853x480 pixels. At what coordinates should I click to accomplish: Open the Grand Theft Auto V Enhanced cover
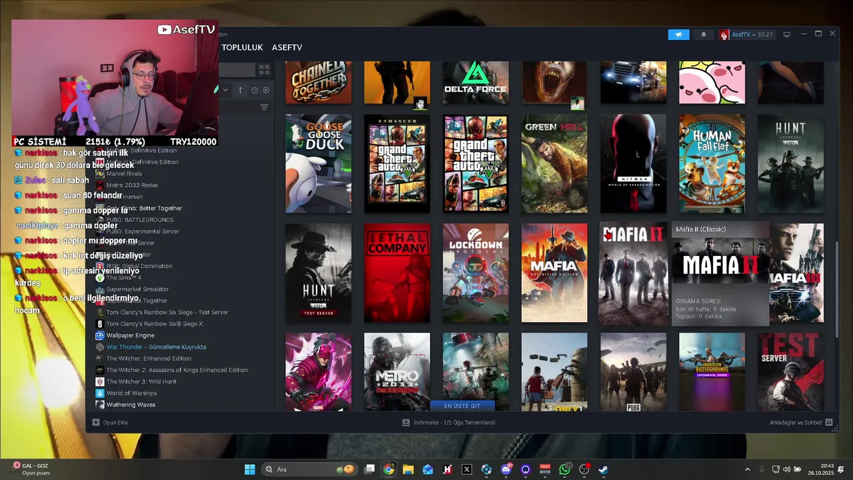tap(397, 163)
